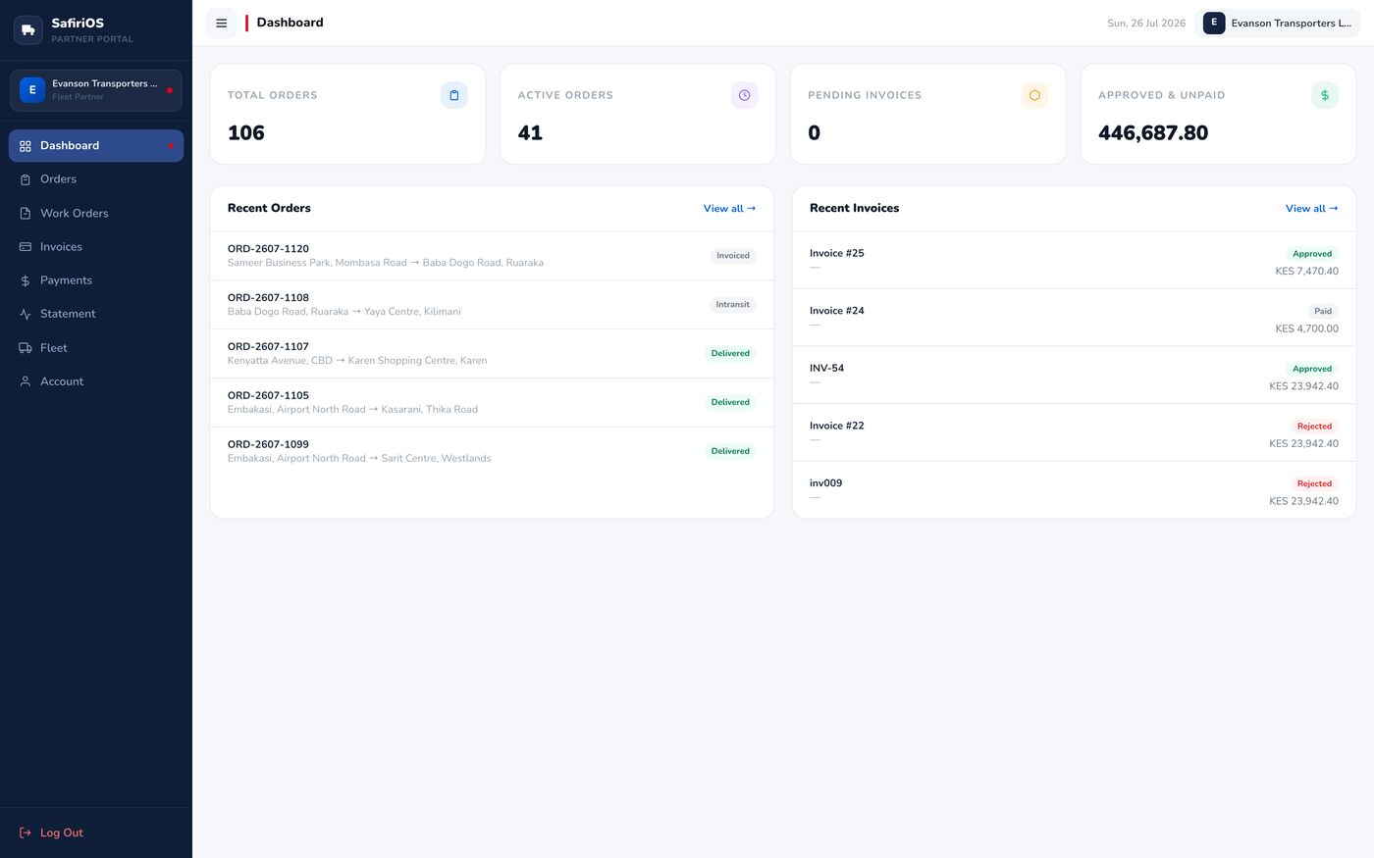This screenshot has height=858, width=1374.
Task: Open invoice INV-54
Action: (x=1074, y=376)
